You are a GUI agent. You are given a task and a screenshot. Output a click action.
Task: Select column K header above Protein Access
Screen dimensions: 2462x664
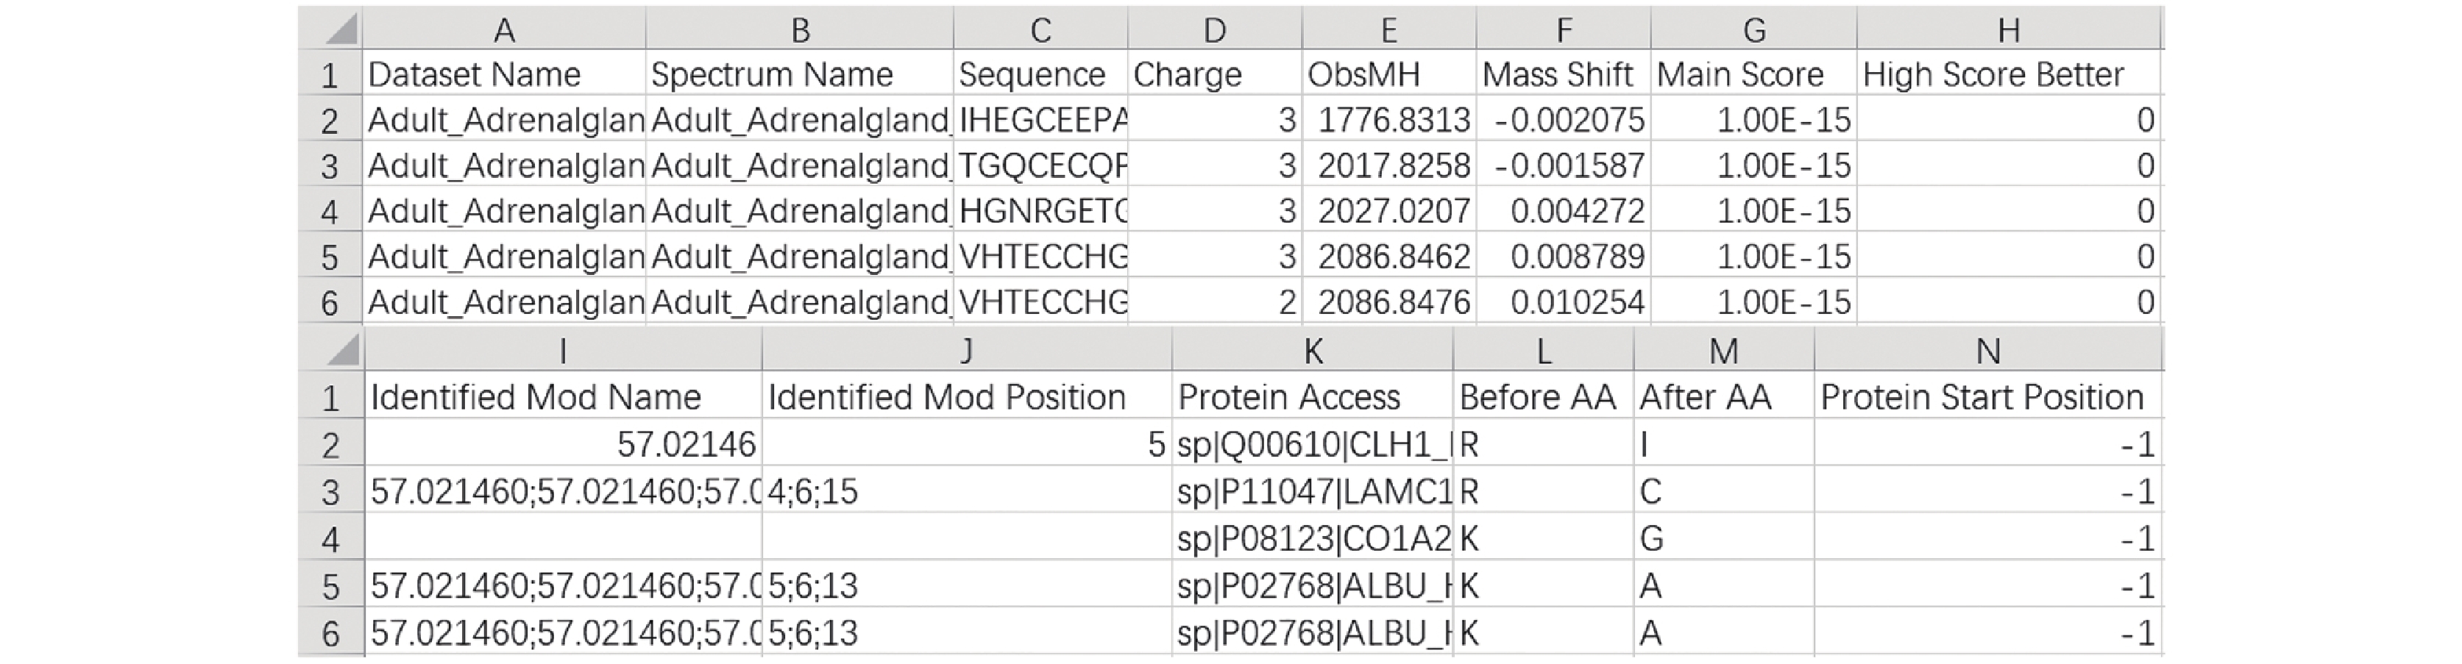click(1312, 350)
